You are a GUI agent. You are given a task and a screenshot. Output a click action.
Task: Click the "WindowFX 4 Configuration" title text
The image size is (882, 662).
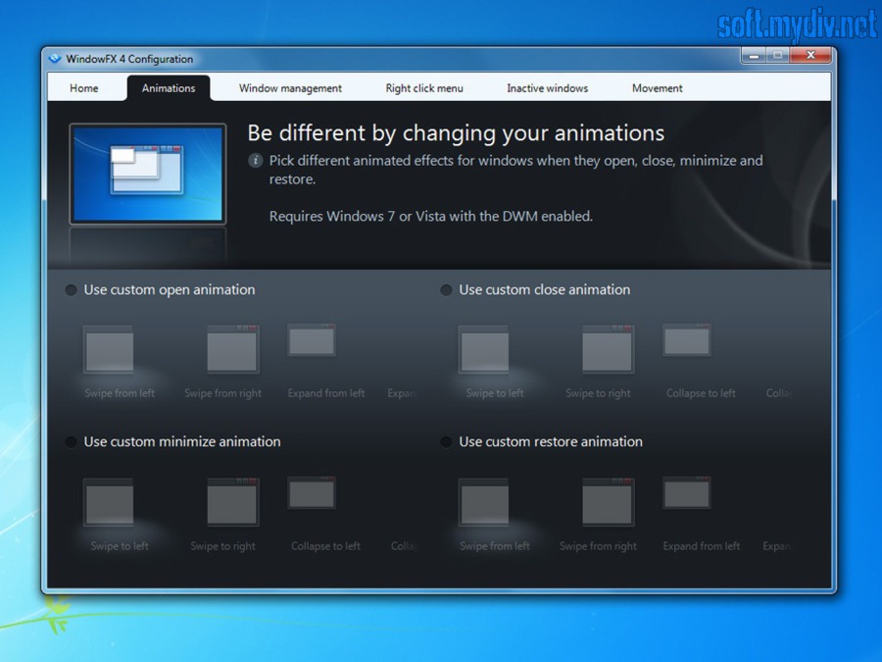pos(129,59)
